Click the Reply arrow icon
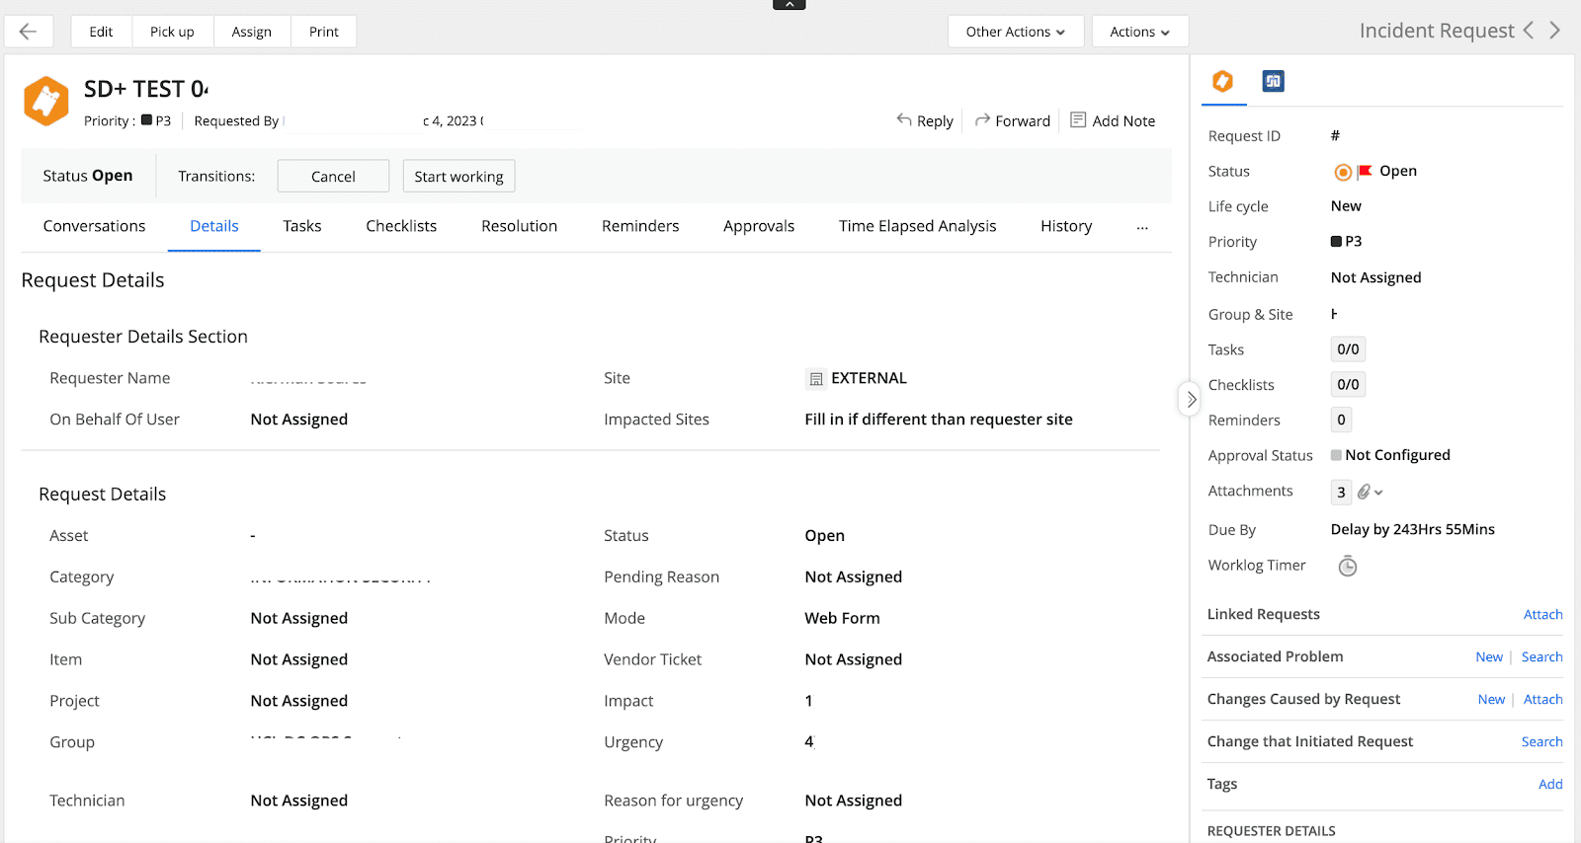Image resolution: width=1581 pixels, height=843 pixels. coord(904,119)
